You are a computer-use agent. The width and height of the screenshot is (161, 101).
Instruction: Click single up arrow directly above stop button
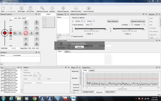tap(26, 28)
